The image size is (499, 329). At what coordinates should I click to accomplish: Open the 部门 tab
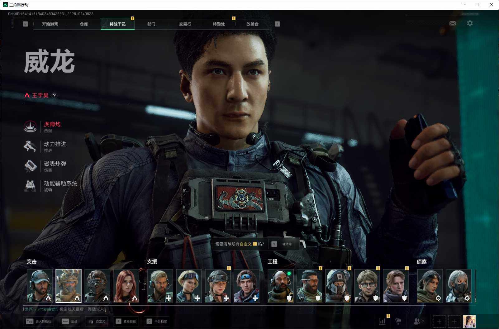151,24
